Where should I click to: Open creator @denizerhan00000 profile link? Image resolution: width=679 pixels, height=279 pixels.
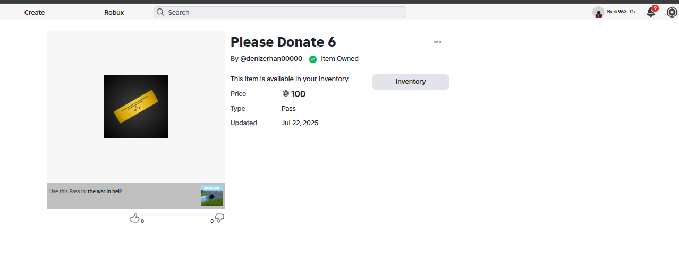point(271,59)
